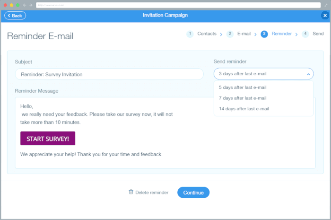
Task: Click the step 1 circle for Contacts
Action: pyautogui.click(x=190, y=34)
